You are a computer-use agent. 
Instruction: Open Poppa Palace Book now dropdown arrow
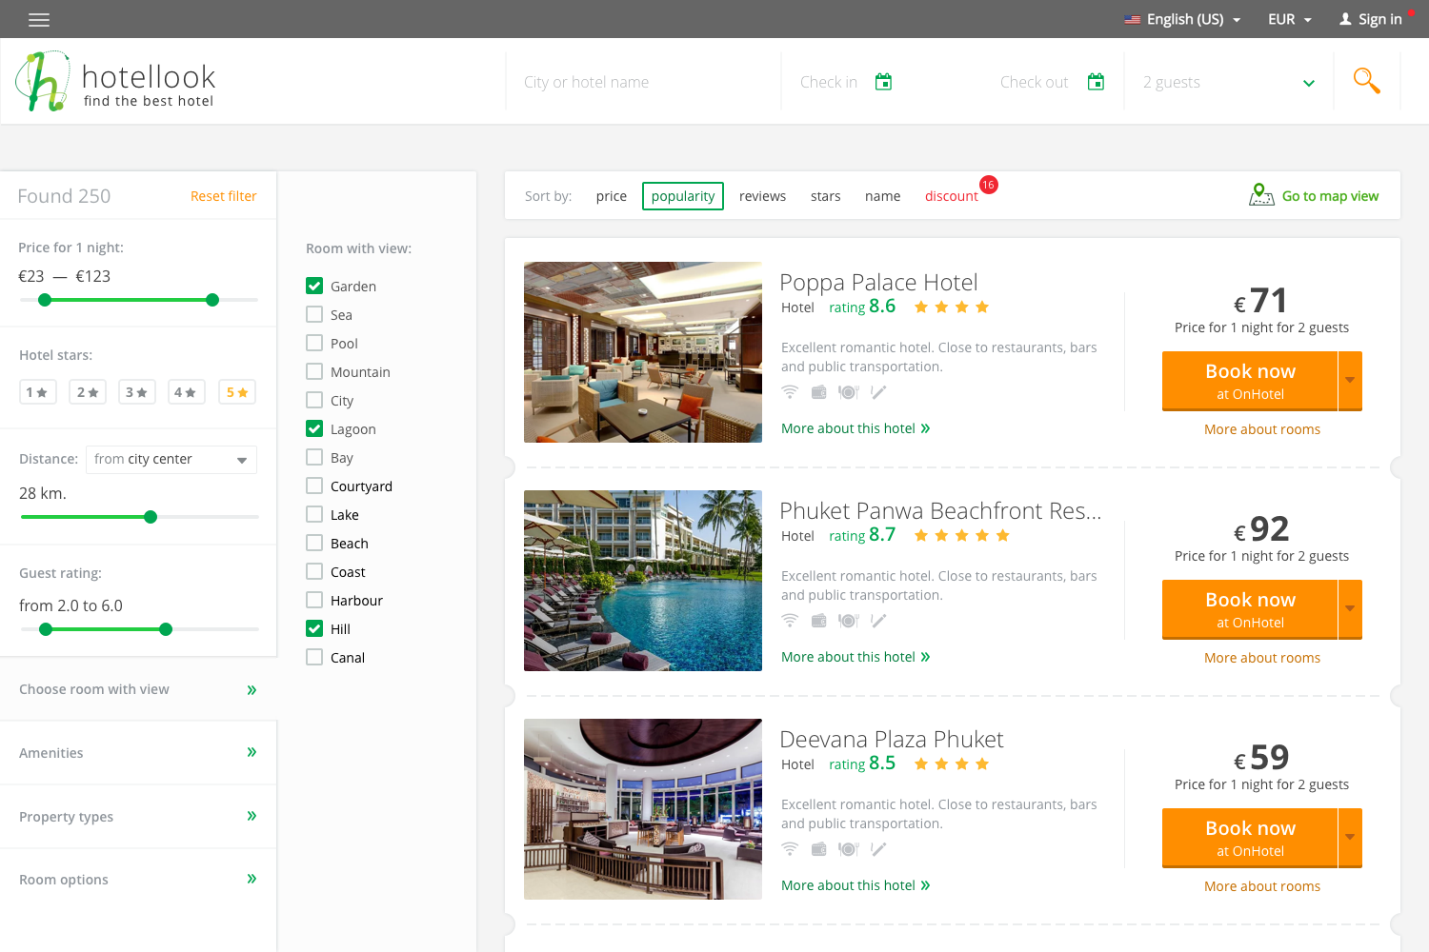click(1351, 380)
